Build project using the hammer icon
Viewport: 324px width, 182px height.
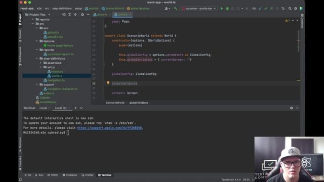(176, 9)
